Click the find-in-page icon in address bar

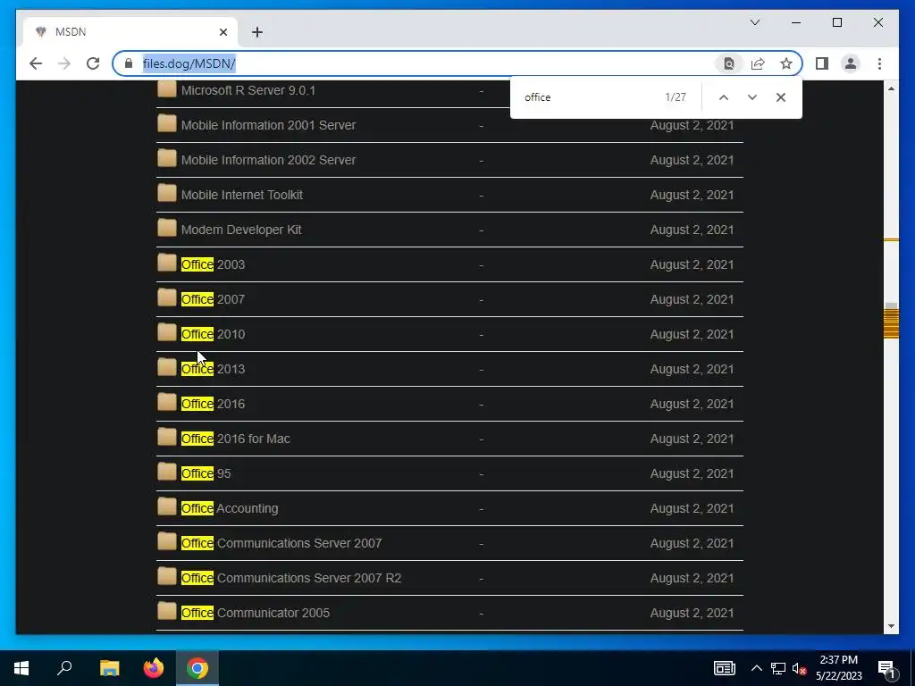click(x=729, y=63)
